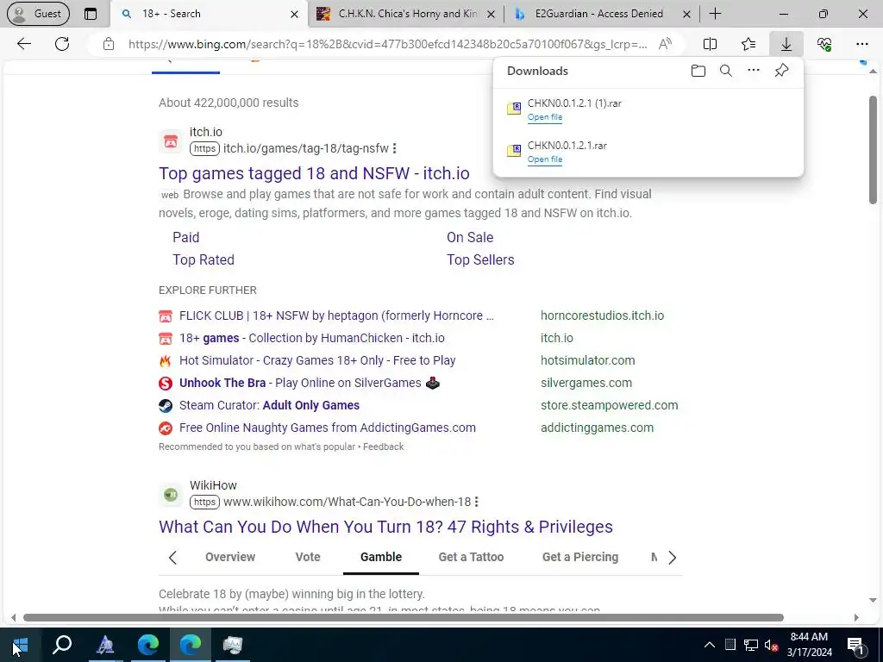Open Browser essentials heart icon
The height and width of the screenshot is (662, 883).
824,44
